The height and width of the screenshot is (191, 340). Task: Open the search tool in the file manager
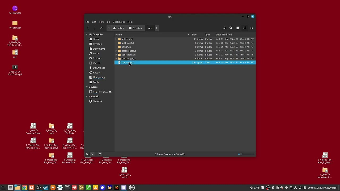click(231, 28)
